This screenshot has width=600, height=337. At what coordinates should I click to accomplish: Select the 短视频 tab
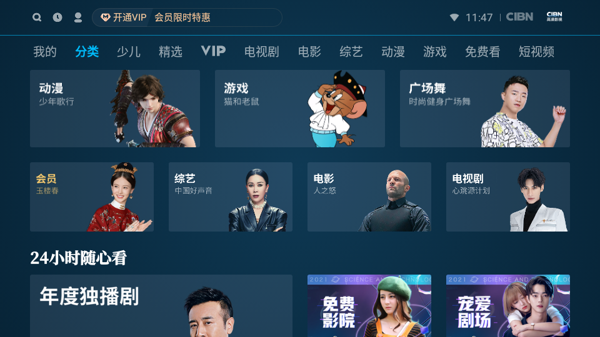[536, 52]
